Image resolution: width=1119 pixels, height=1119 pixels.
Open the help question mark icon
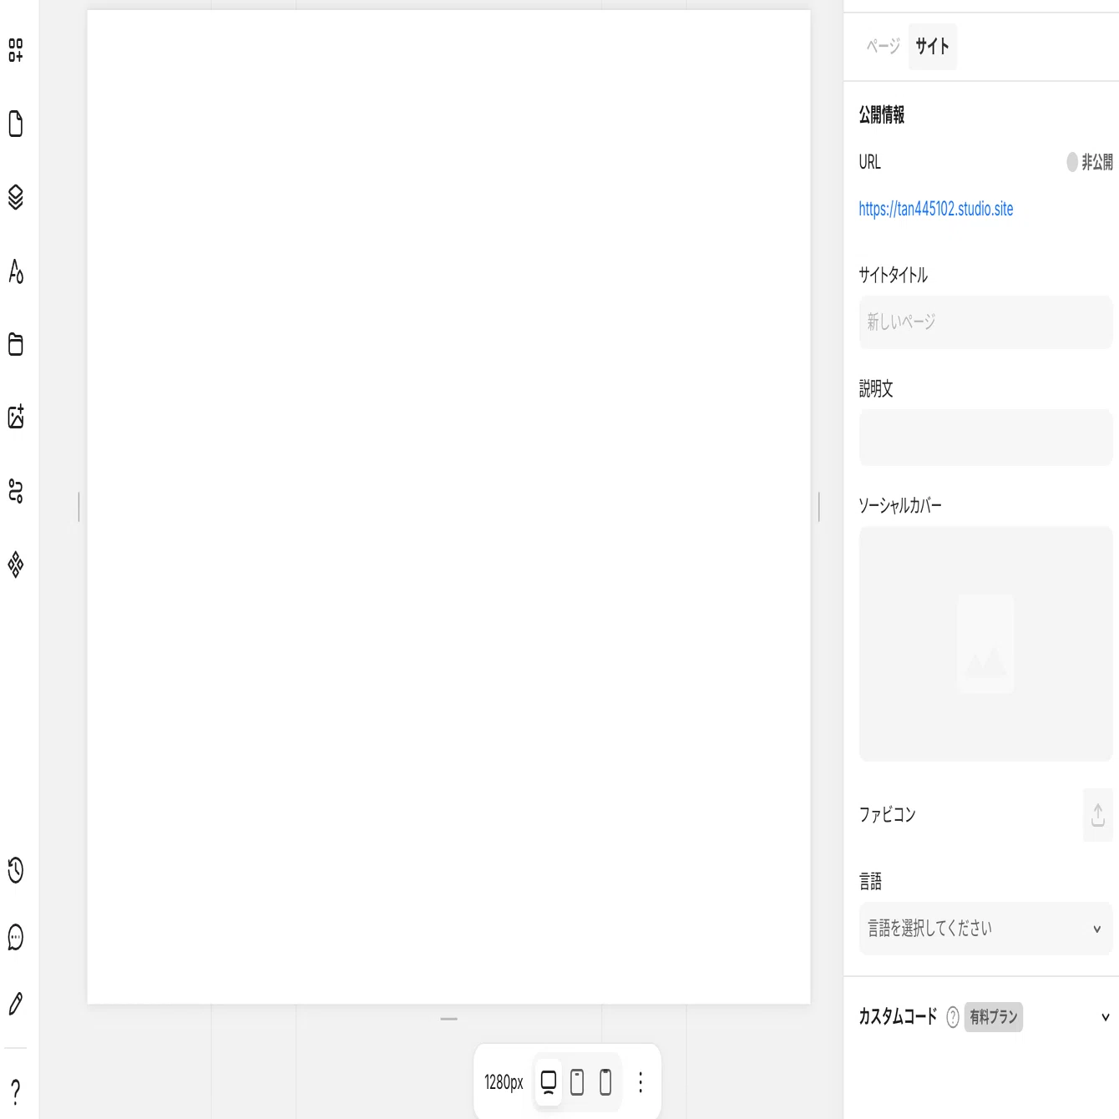pyautogui.click(x=16, y=1091)
